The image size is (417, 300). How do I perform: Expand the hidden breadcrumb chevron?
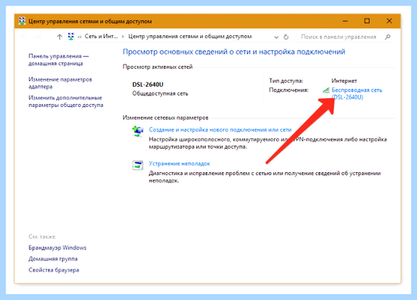click(79, 37)
